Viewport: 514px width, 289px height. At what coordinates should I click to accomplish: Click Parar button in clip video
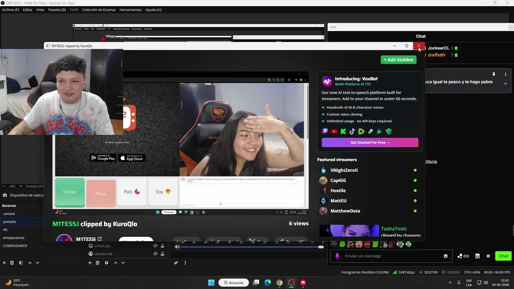pos(101,193)
